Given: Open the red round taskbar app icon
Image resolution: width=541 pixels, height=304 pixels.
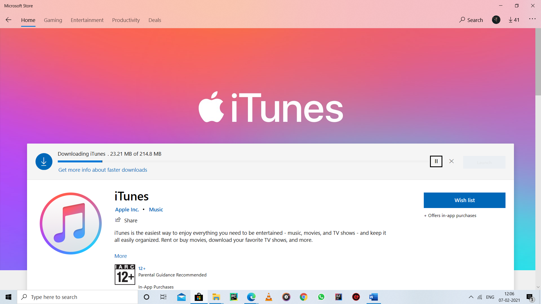Looking at the screenshot, I should (x=356, y=297).
